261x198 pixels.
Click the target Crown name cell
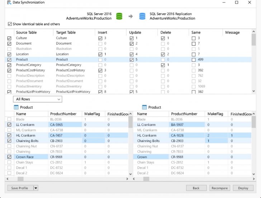coord(151,157)
